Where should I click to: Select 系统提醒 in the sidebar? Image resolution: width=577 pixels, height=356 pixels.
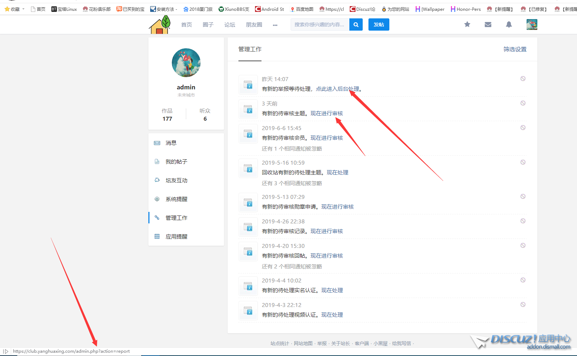[x=176, y=199]
